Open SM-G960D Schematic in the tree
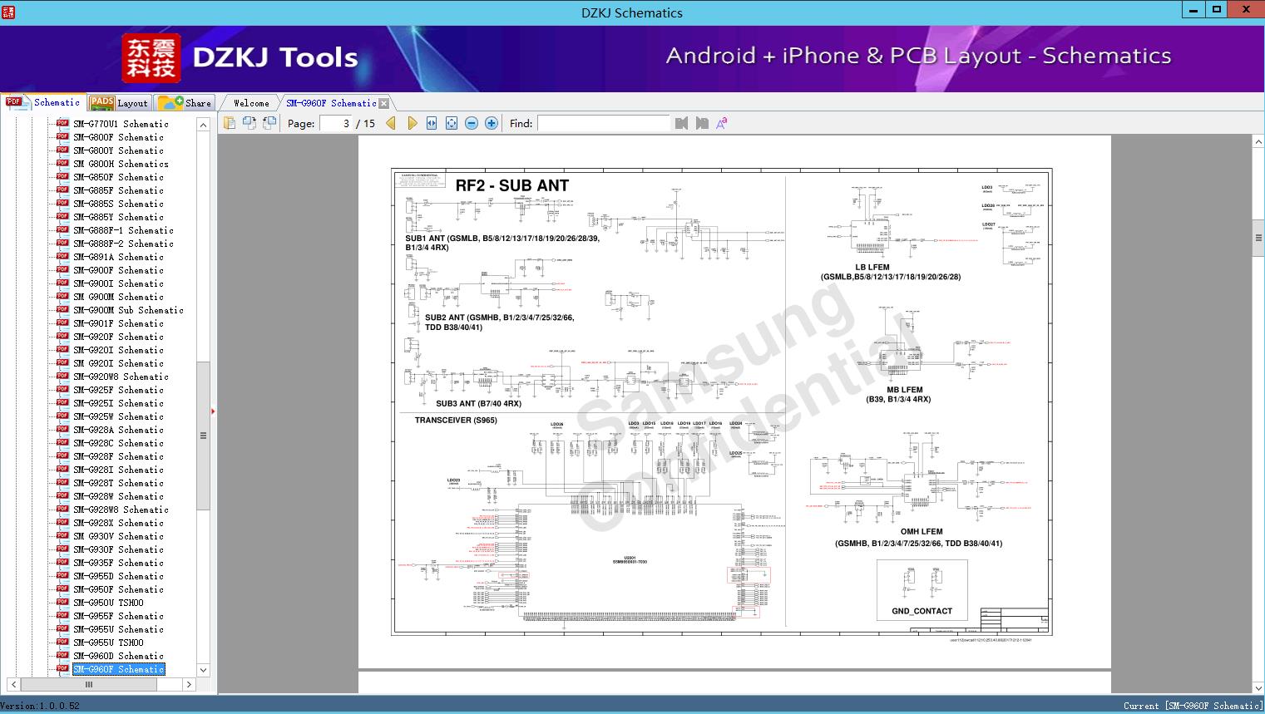Image resolution: width=1265 pixels, height=714 pixels. (x=118, y=656)
